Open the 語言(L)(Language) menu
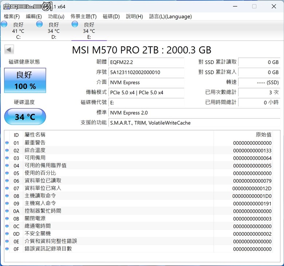Viewport: 284px width, 266px height. point(170,17)
